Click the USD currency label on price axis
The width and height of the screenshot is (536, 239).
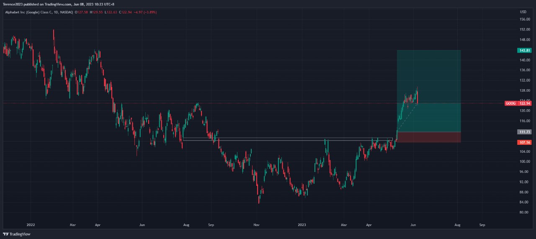(523, 12)
